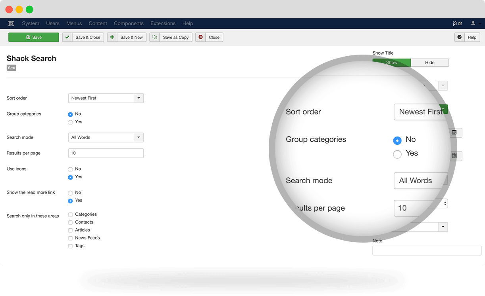
Task: Click Save as Copy button text
Action: [176, 37]
